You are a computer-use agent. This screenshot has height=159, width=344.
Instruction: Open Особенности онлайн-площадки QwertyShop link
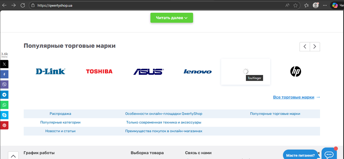[164, 114]
